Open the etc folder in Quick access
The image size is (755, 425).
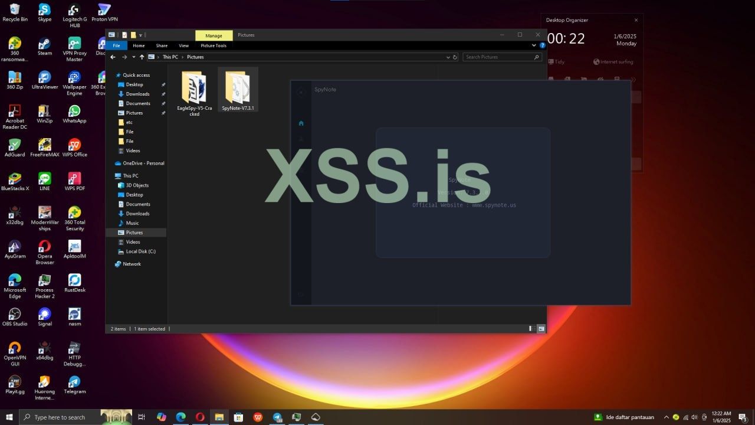[125, 122]
